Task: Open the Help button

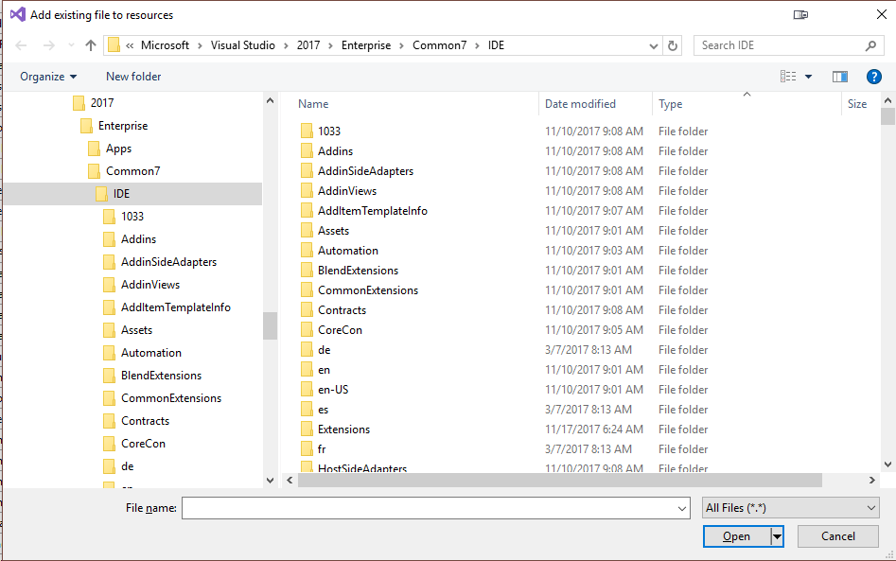Action: pyautogui.click(x=873, y=77)
